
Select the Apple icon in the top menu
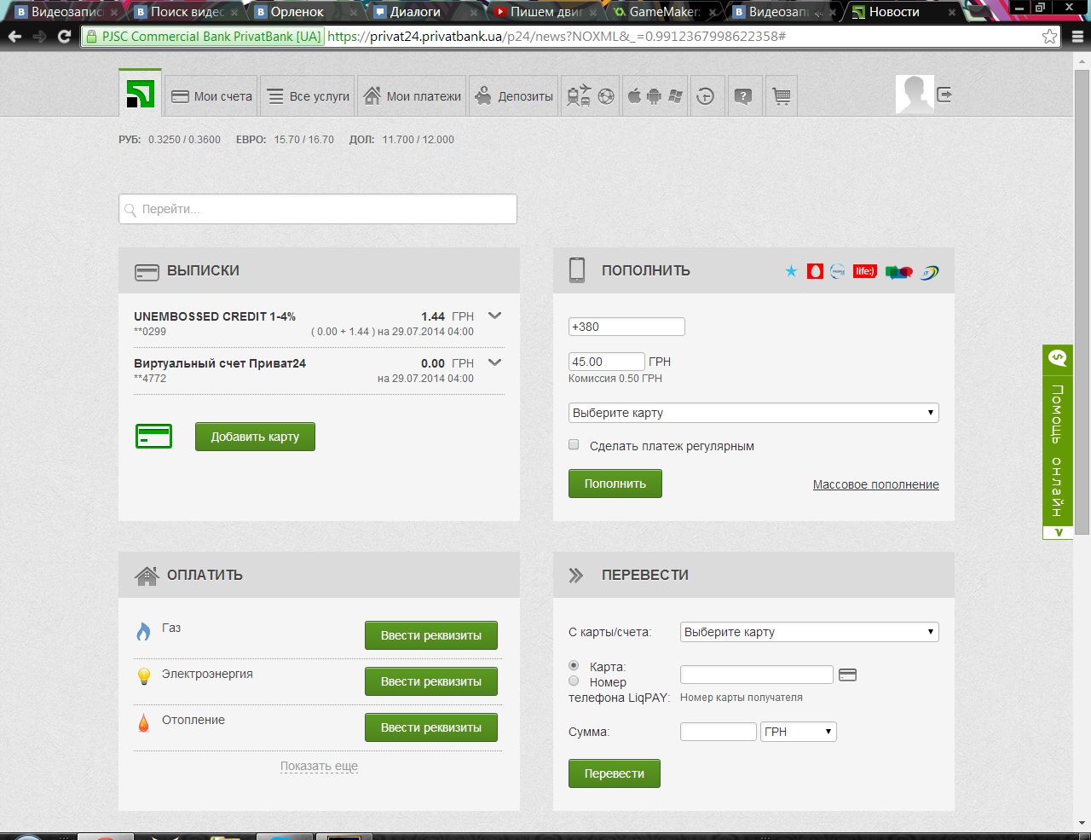pyautogui.click(x=634, y=96)
